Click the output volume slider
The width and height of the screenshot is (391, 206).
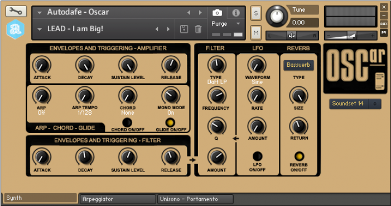coord(350,36)
